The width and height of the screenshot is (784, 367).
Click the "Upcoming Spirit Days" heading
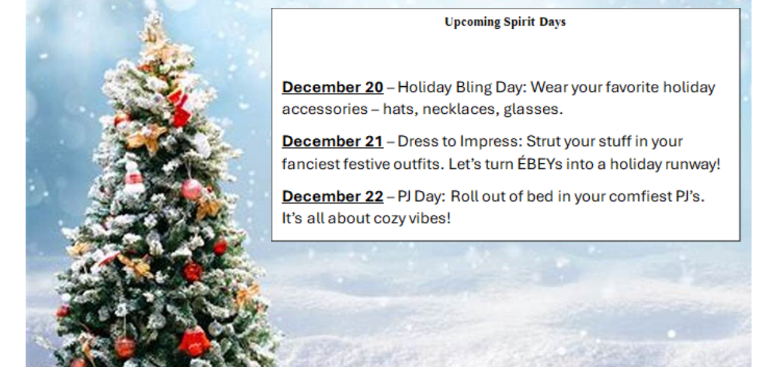coord(505,22)
